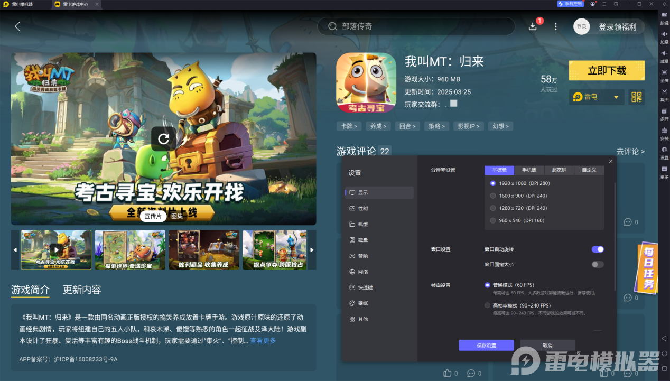Click the download manager icon with the red badge
This screenshot has width=670, height=381.
pos(533,25)
